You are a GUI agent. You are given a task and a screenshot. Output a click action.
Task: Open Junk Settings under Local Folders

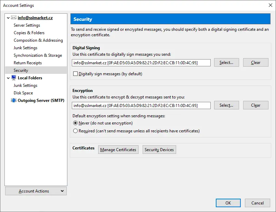[25, 85]
